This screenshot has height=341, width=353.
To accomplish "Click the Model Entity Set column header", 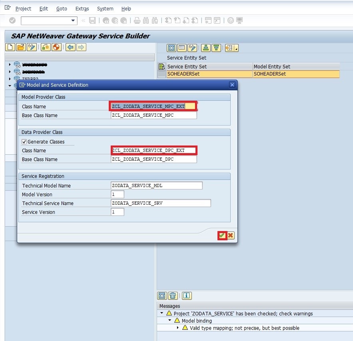I will pos(296,67).
